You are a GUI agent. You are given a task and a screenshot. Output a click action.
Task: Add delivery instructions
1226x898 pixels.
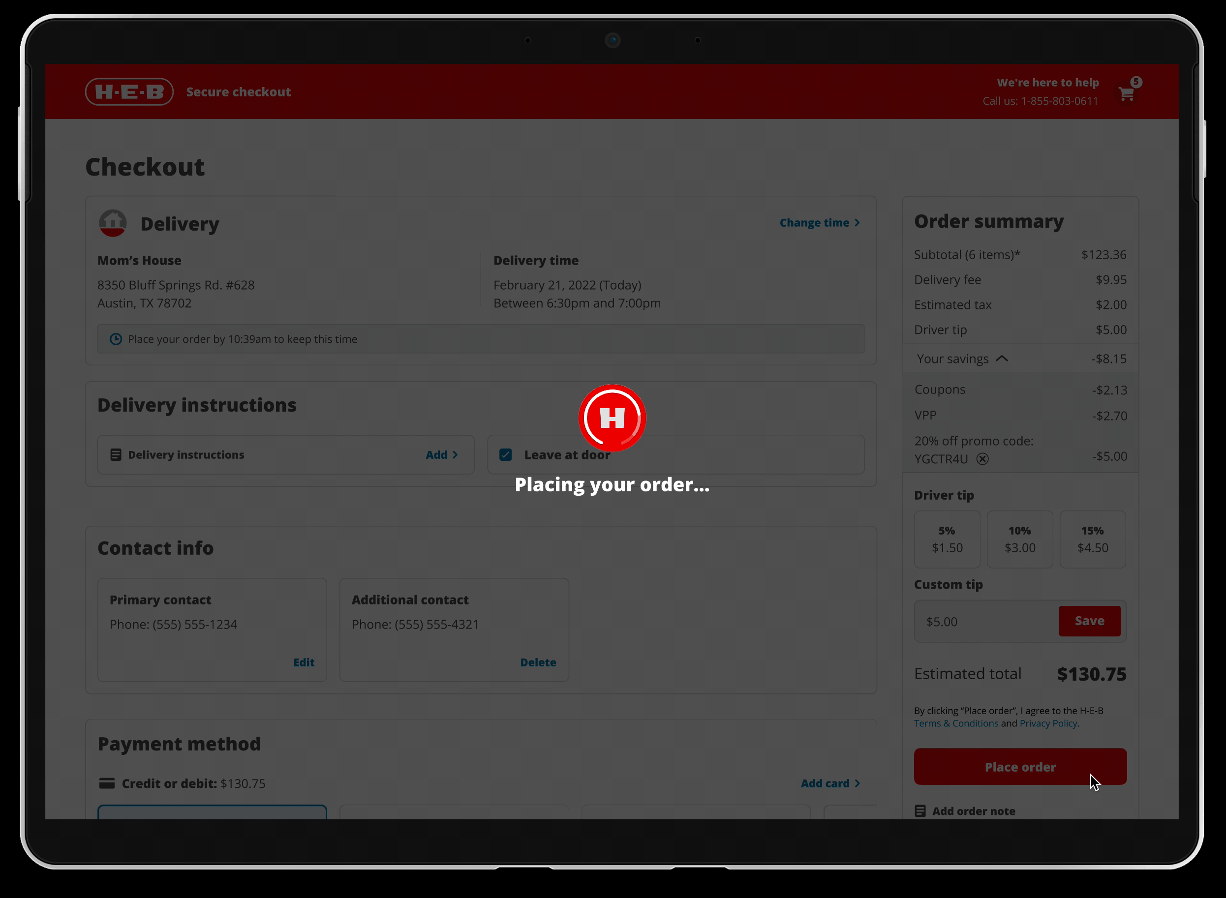441,455
